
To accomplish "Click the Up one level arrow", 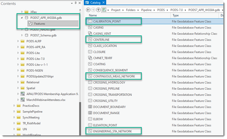I will (x=99, y=10).
